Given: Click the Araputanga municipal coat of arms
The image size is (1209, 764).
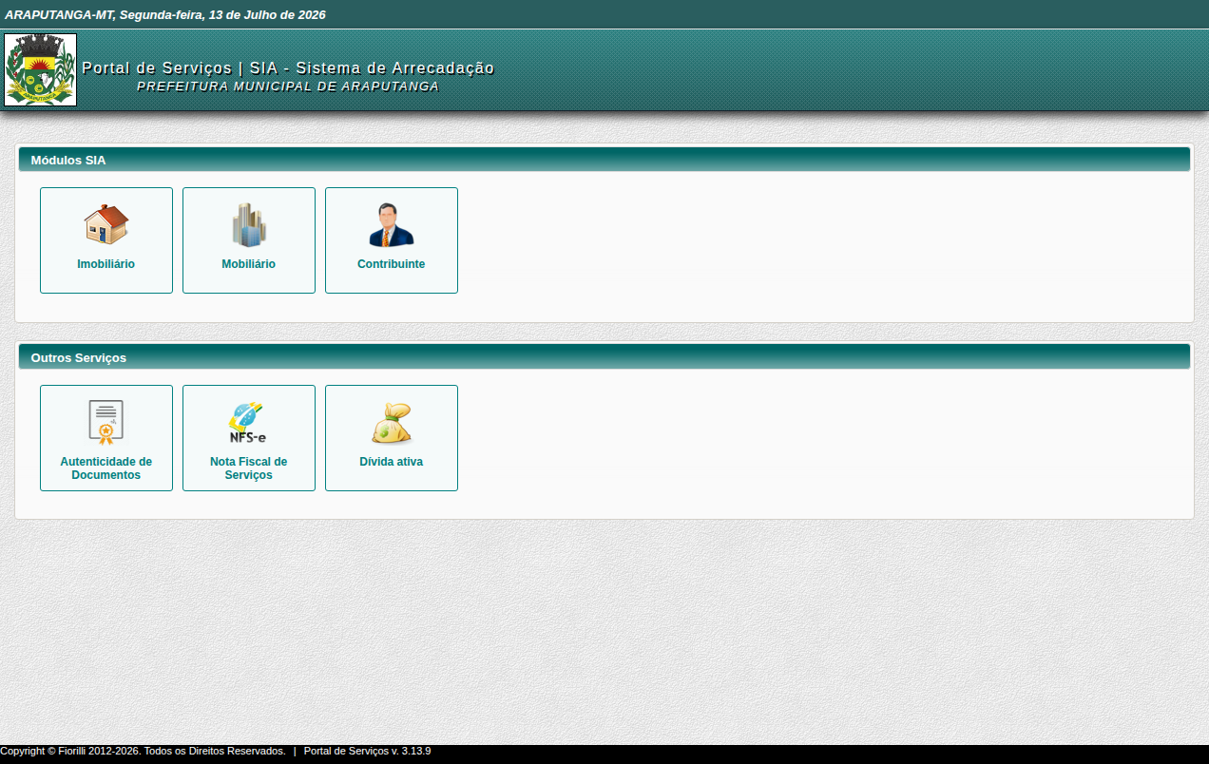Looking at the screenshot, I should pos(40,69).
